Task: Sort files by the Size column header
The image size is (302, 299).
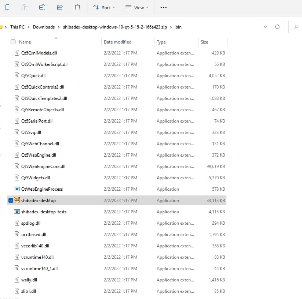Action: coord(204,42)
